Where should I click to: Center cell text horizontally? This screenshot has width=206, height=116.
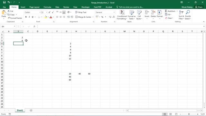[61, 17]
